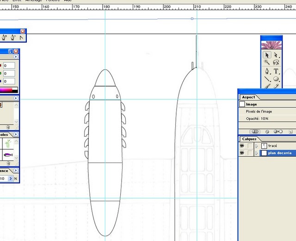Select the Pencil tool
Viewport: 296px width, 241px height.
(x=276, y=86)
